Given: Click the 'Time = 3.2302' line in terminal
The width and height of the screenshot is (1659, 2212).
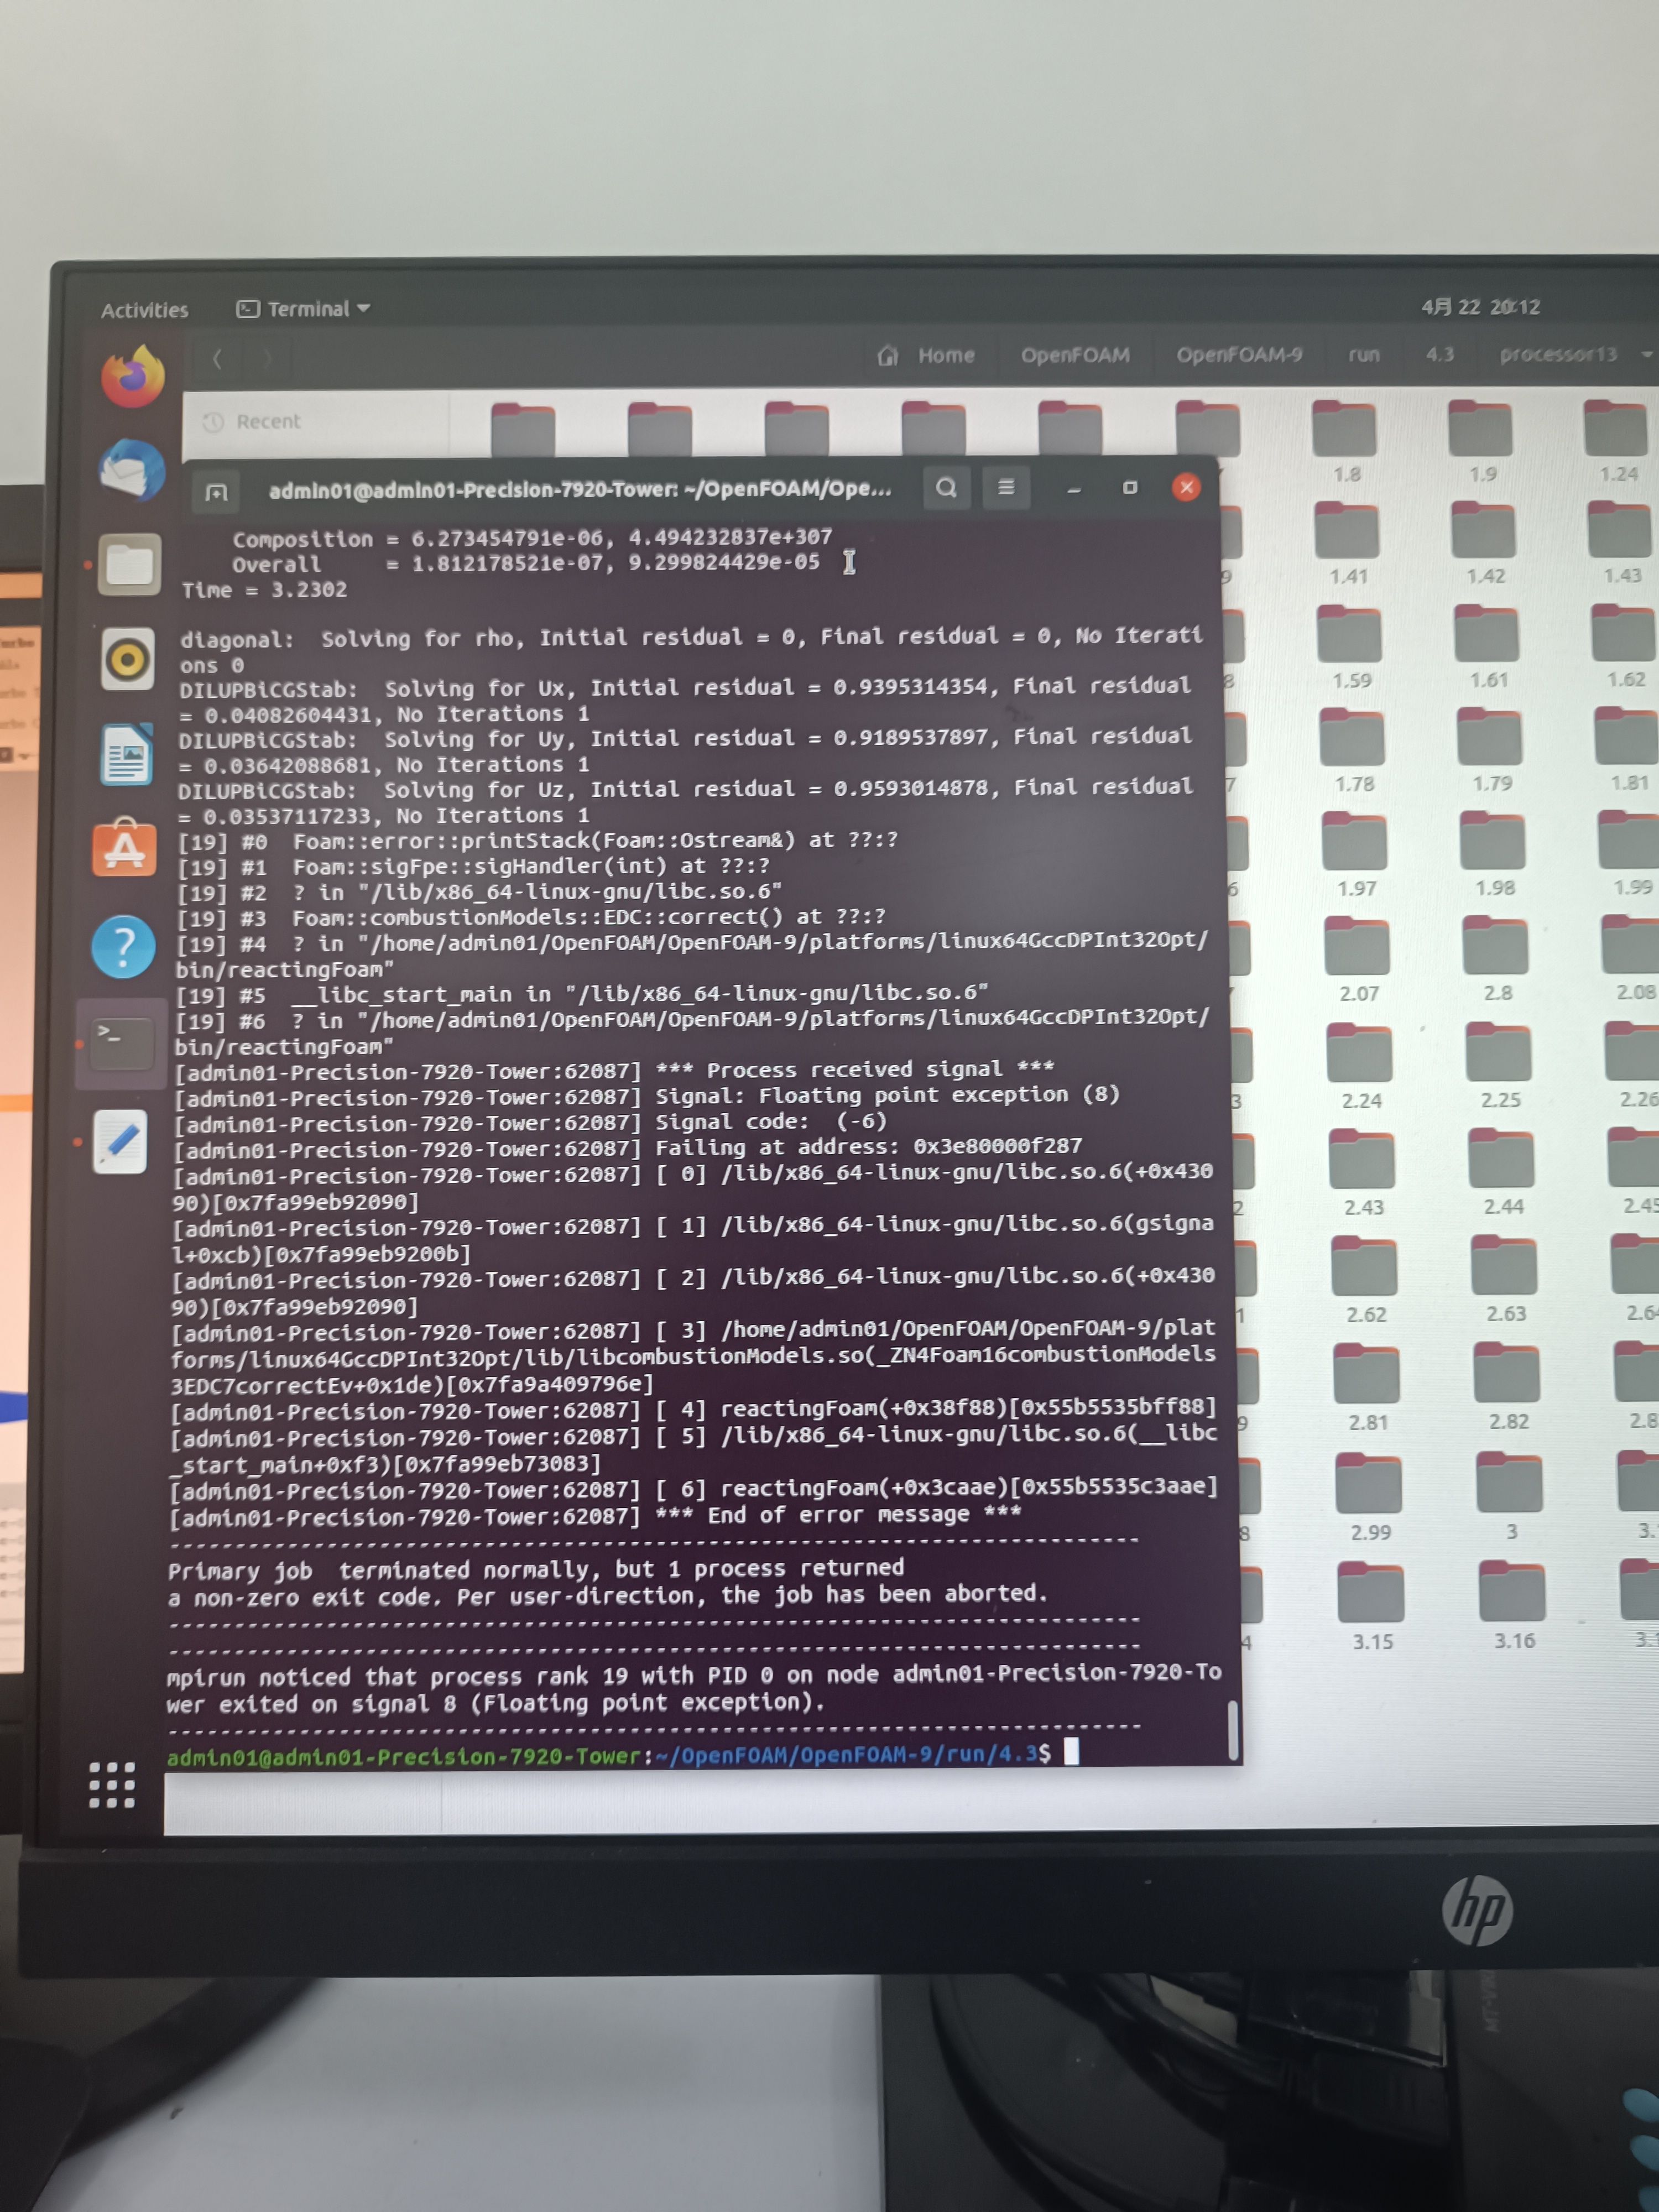Looking at the screenshot, I should [264, 590].
